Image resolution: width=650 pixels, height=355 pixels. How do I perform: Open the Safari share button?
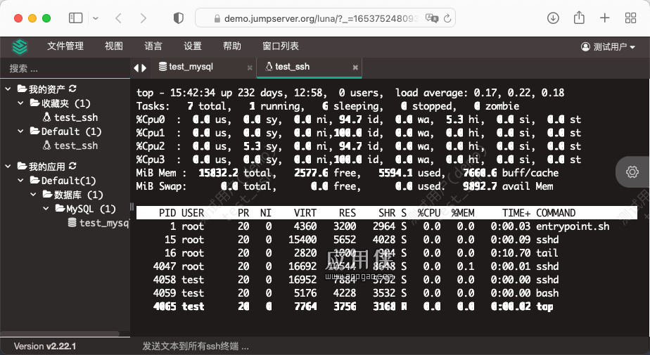point(579,18)
